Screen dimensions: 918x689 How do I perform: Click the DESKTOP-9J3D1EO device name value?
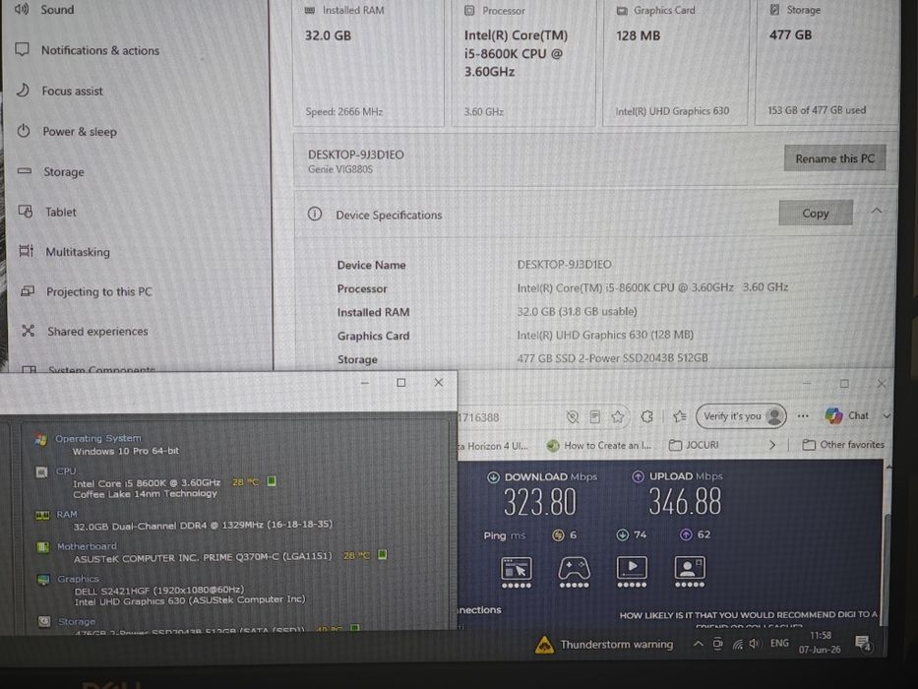564,264
